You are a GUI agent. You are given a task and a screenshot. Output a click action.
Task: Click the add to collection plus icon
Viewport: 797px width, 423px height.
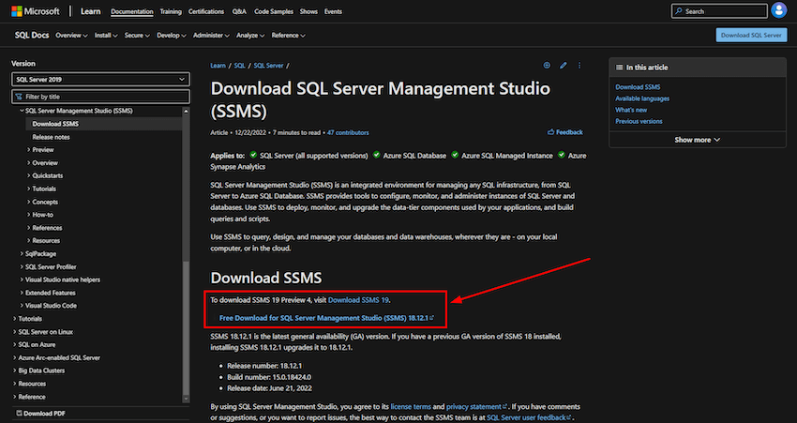(547, 65)
